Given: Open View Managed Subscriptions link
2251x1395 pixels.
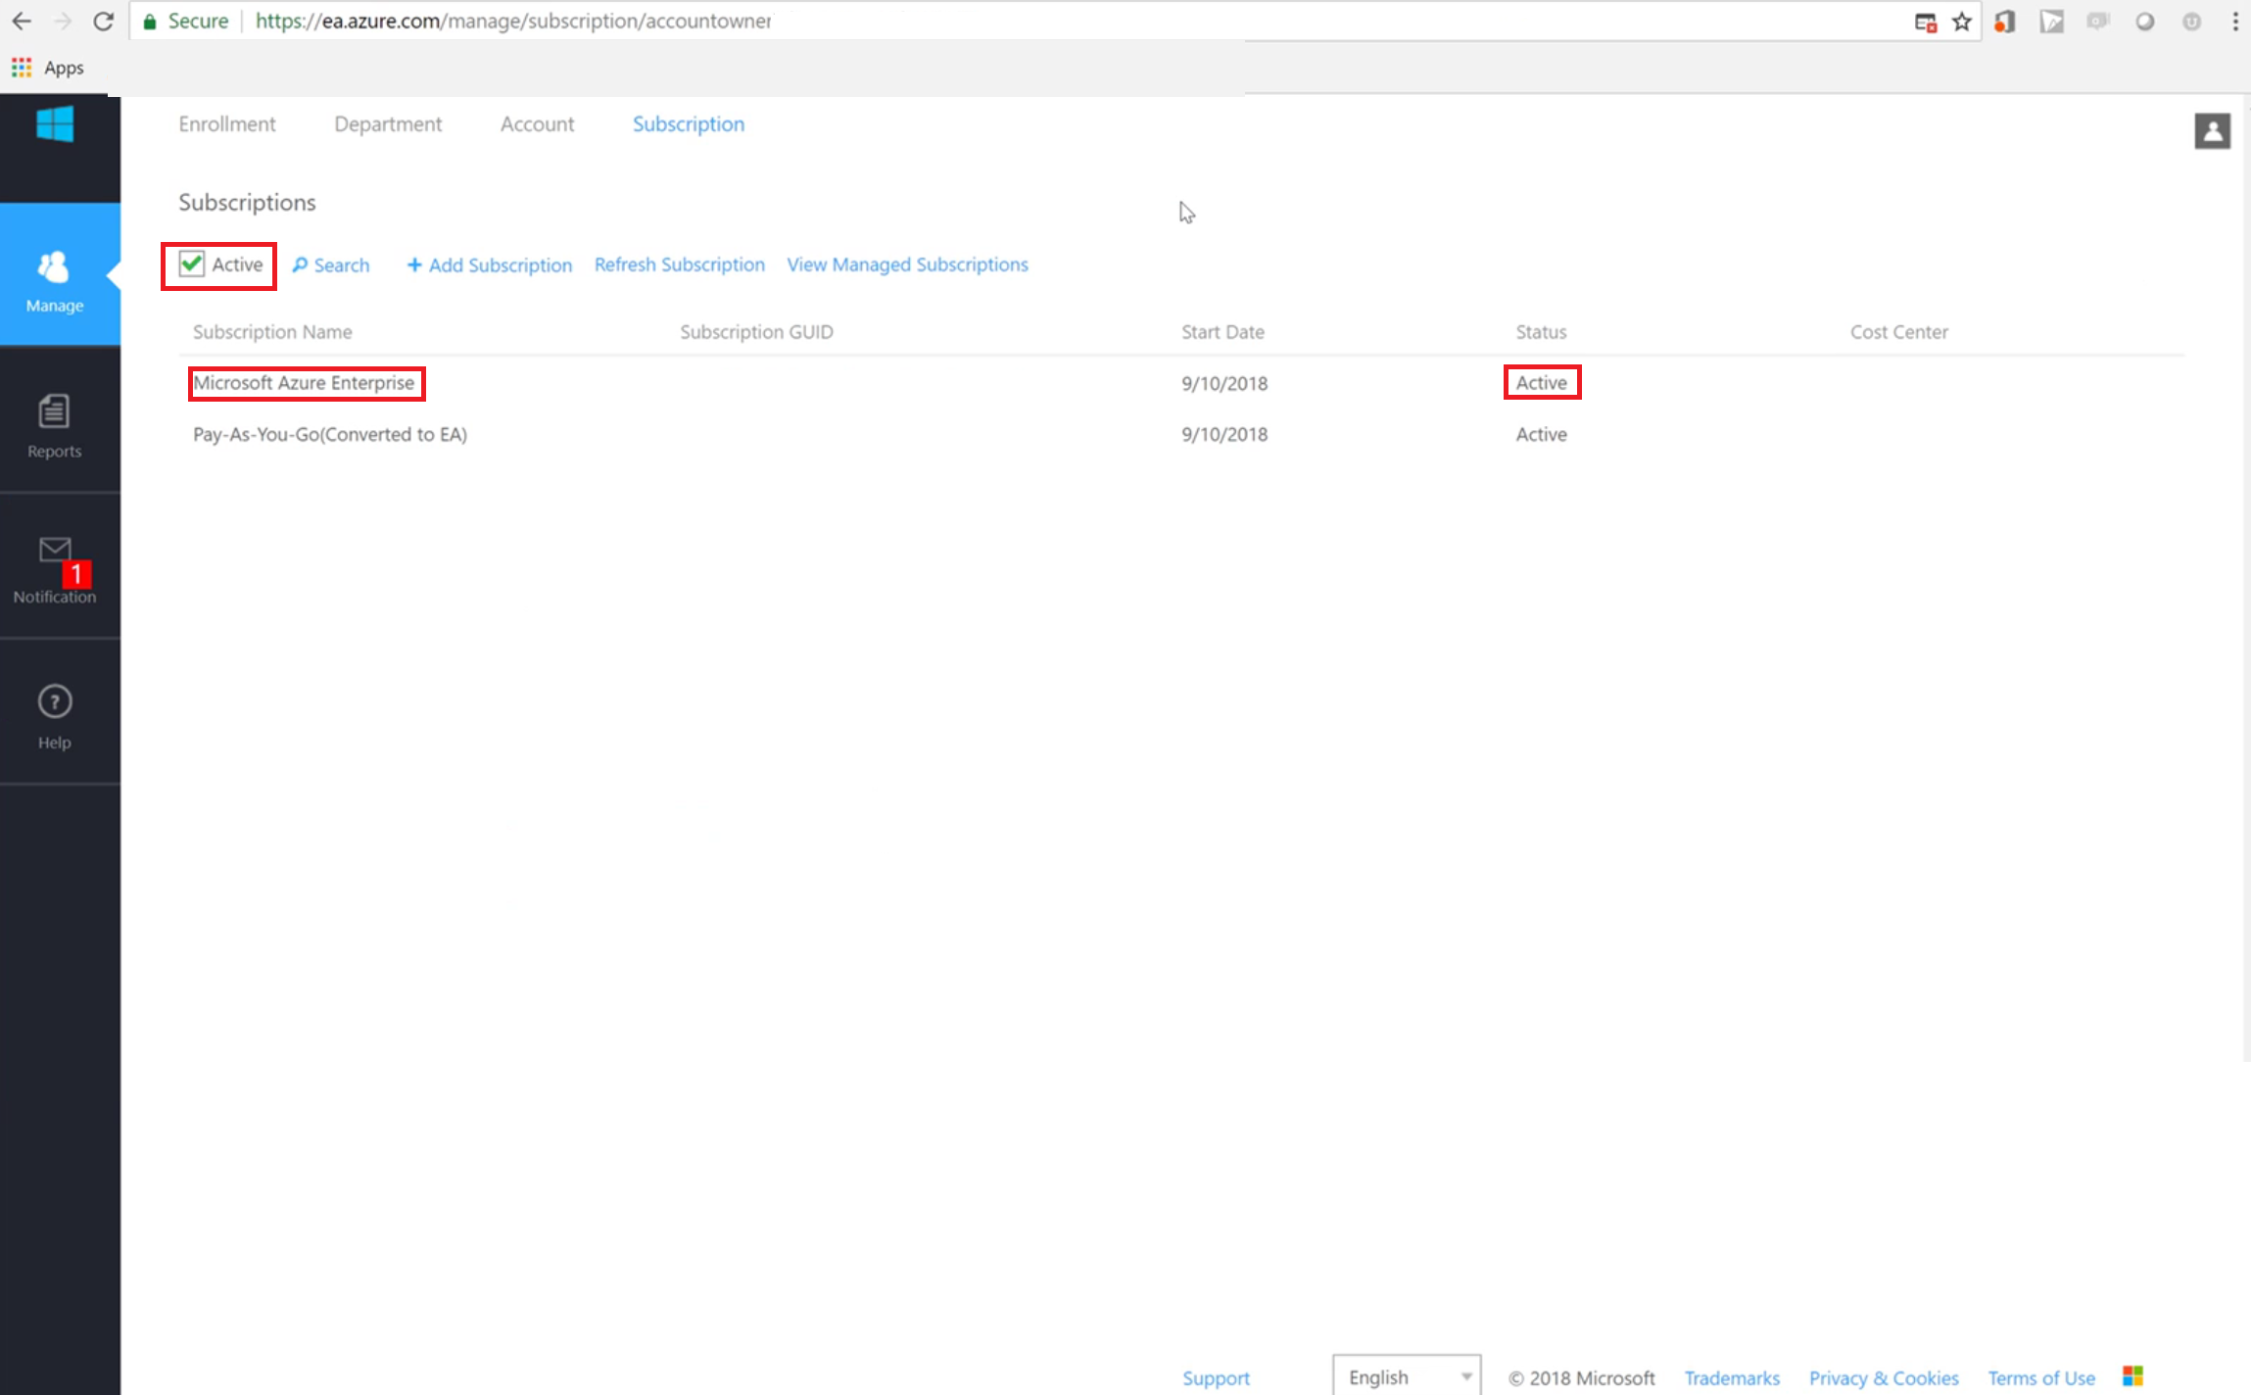Looking at the screenshot, I should pos(907,265).
